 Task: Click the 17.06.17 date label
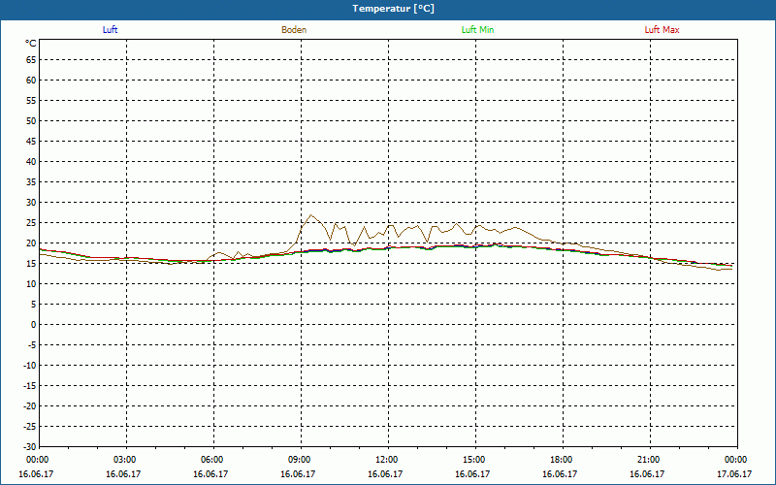[x=734, y=474]
